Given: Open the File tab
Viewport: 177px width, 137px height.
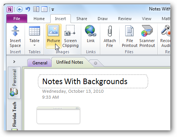Looking at the screenshot, I should 17,19.
